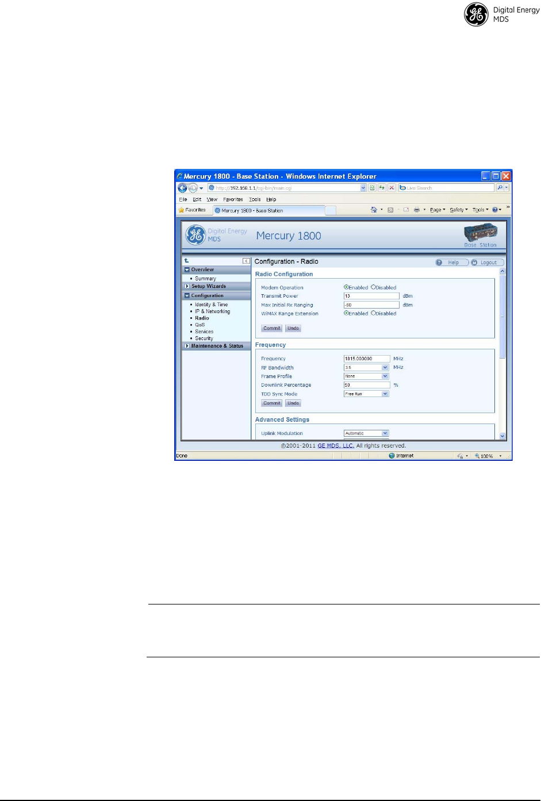Click the Print icon in command bar
541x801 pixels.
point(417,210)
